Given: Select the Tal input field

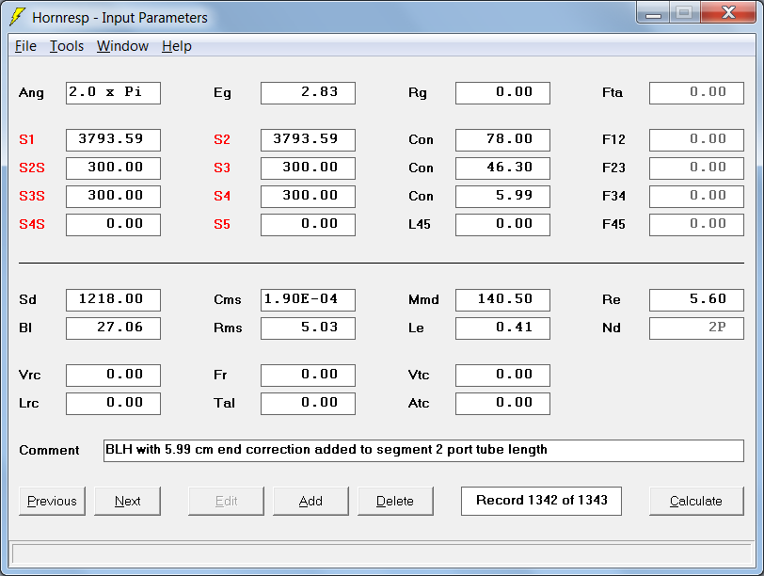Looking at the screenshot, I should coord(308,404).
